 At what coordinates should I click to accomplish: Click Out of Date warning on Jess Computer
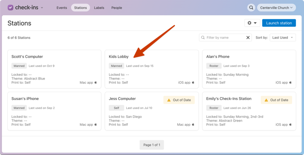(179, 100)
